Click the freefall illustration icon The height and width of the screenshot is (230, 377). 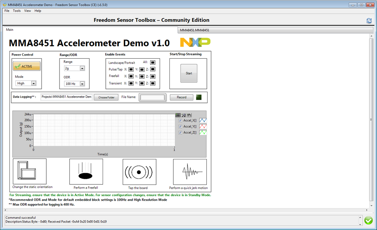tap(86, 172)
